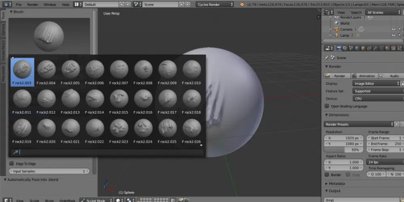Select the F rock2.015 brush thumbnail
Image resolution: width=404 pixels, height=202 pixels.
point(119,102)
